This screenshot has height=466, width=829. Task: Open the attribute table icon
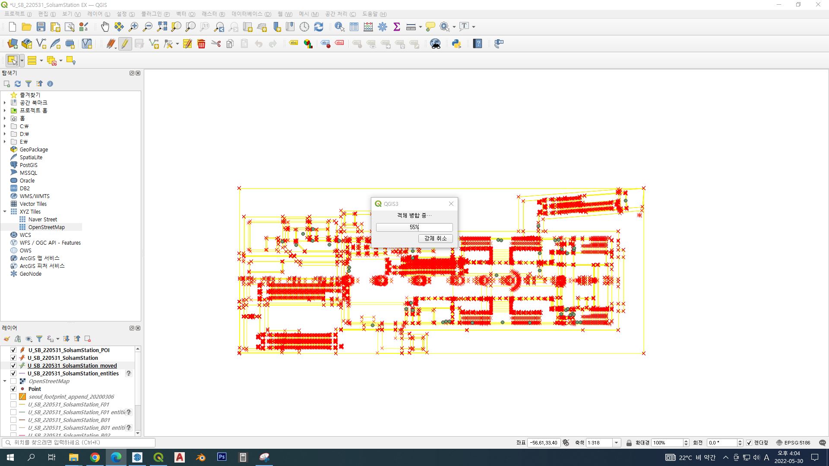(x=354, y=27)
